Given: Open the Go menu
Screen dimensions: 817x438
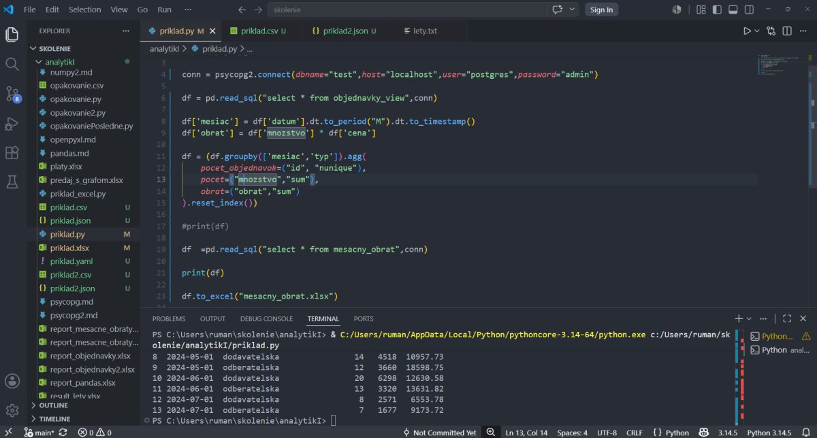Looking at the screenshot, I should pyautogui.click(x=142, y=10).
